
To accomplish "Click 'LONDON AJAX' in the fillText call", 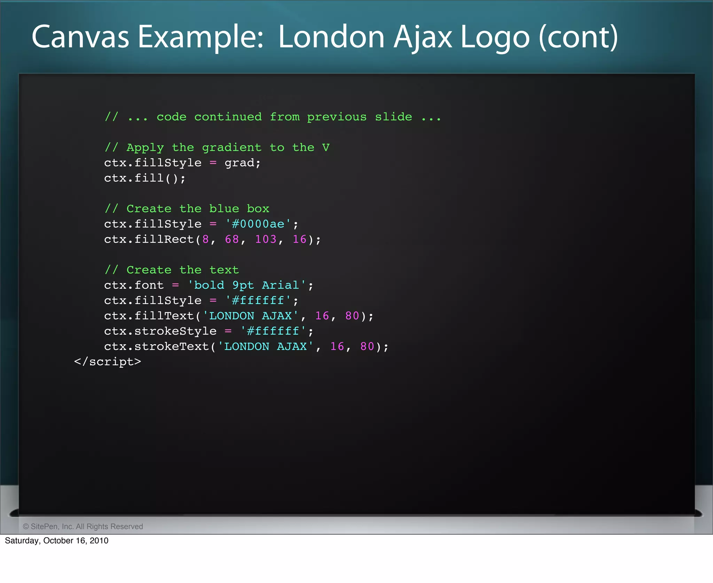I will click(x=250, y=316).
